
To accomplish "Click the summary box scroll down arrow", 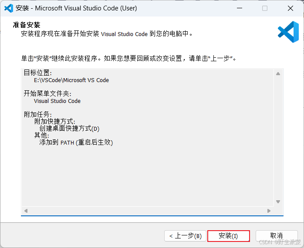I will 278,202.
